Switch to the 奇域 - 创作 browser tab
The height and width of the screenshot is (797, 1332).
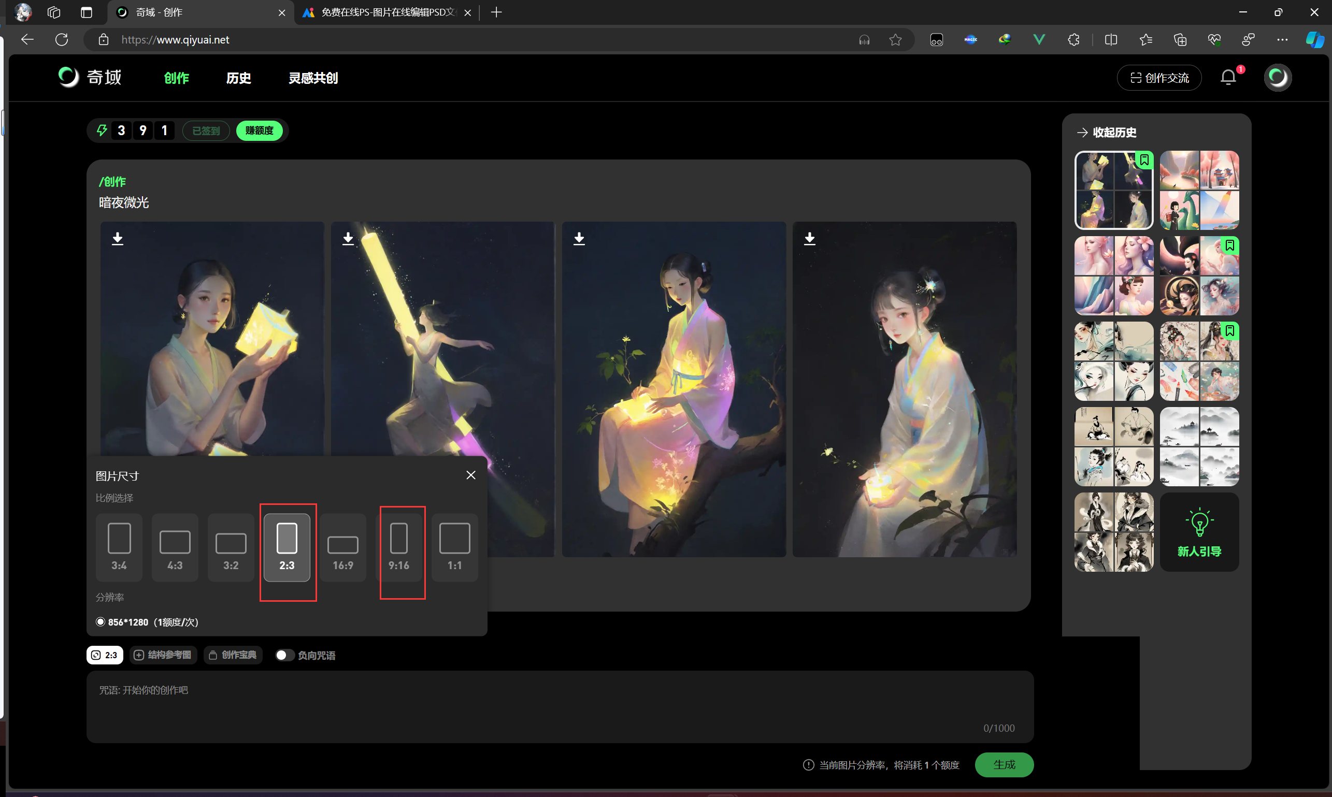coord(201,12)
